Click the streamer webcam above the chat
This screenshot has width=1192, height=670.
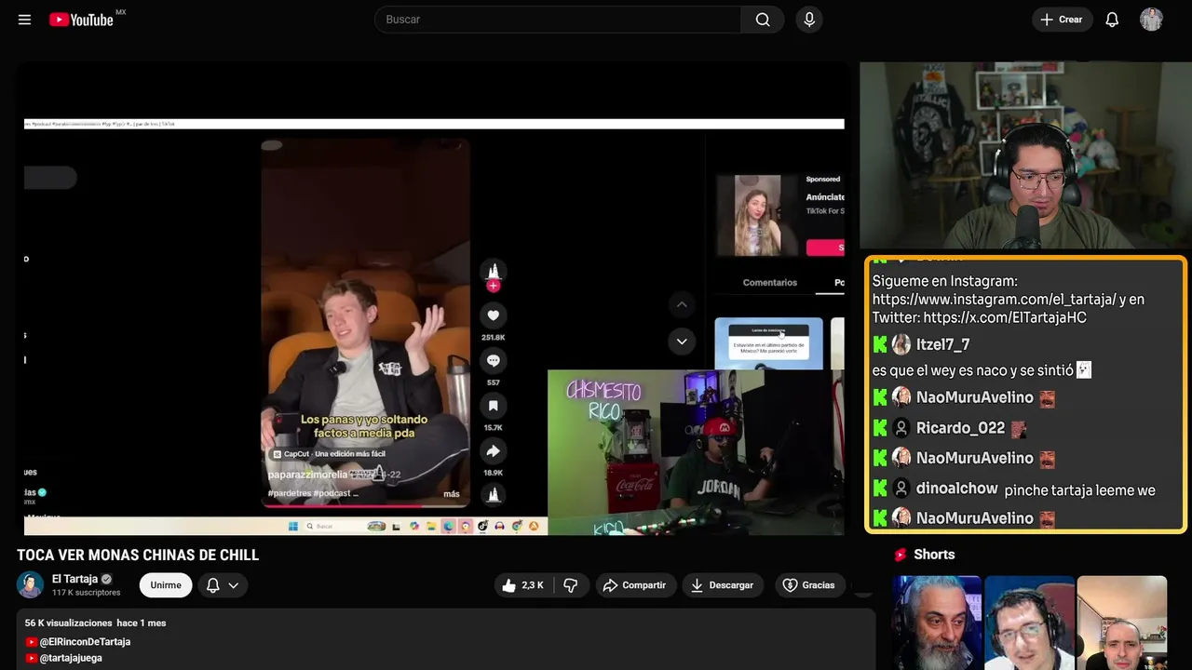coord(1024,156)
